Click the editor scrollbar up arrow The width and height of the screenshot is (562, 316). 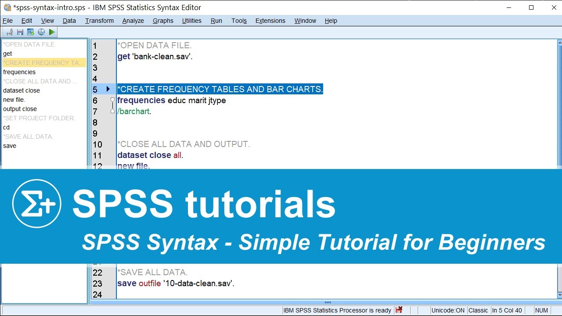coord(559,43)
